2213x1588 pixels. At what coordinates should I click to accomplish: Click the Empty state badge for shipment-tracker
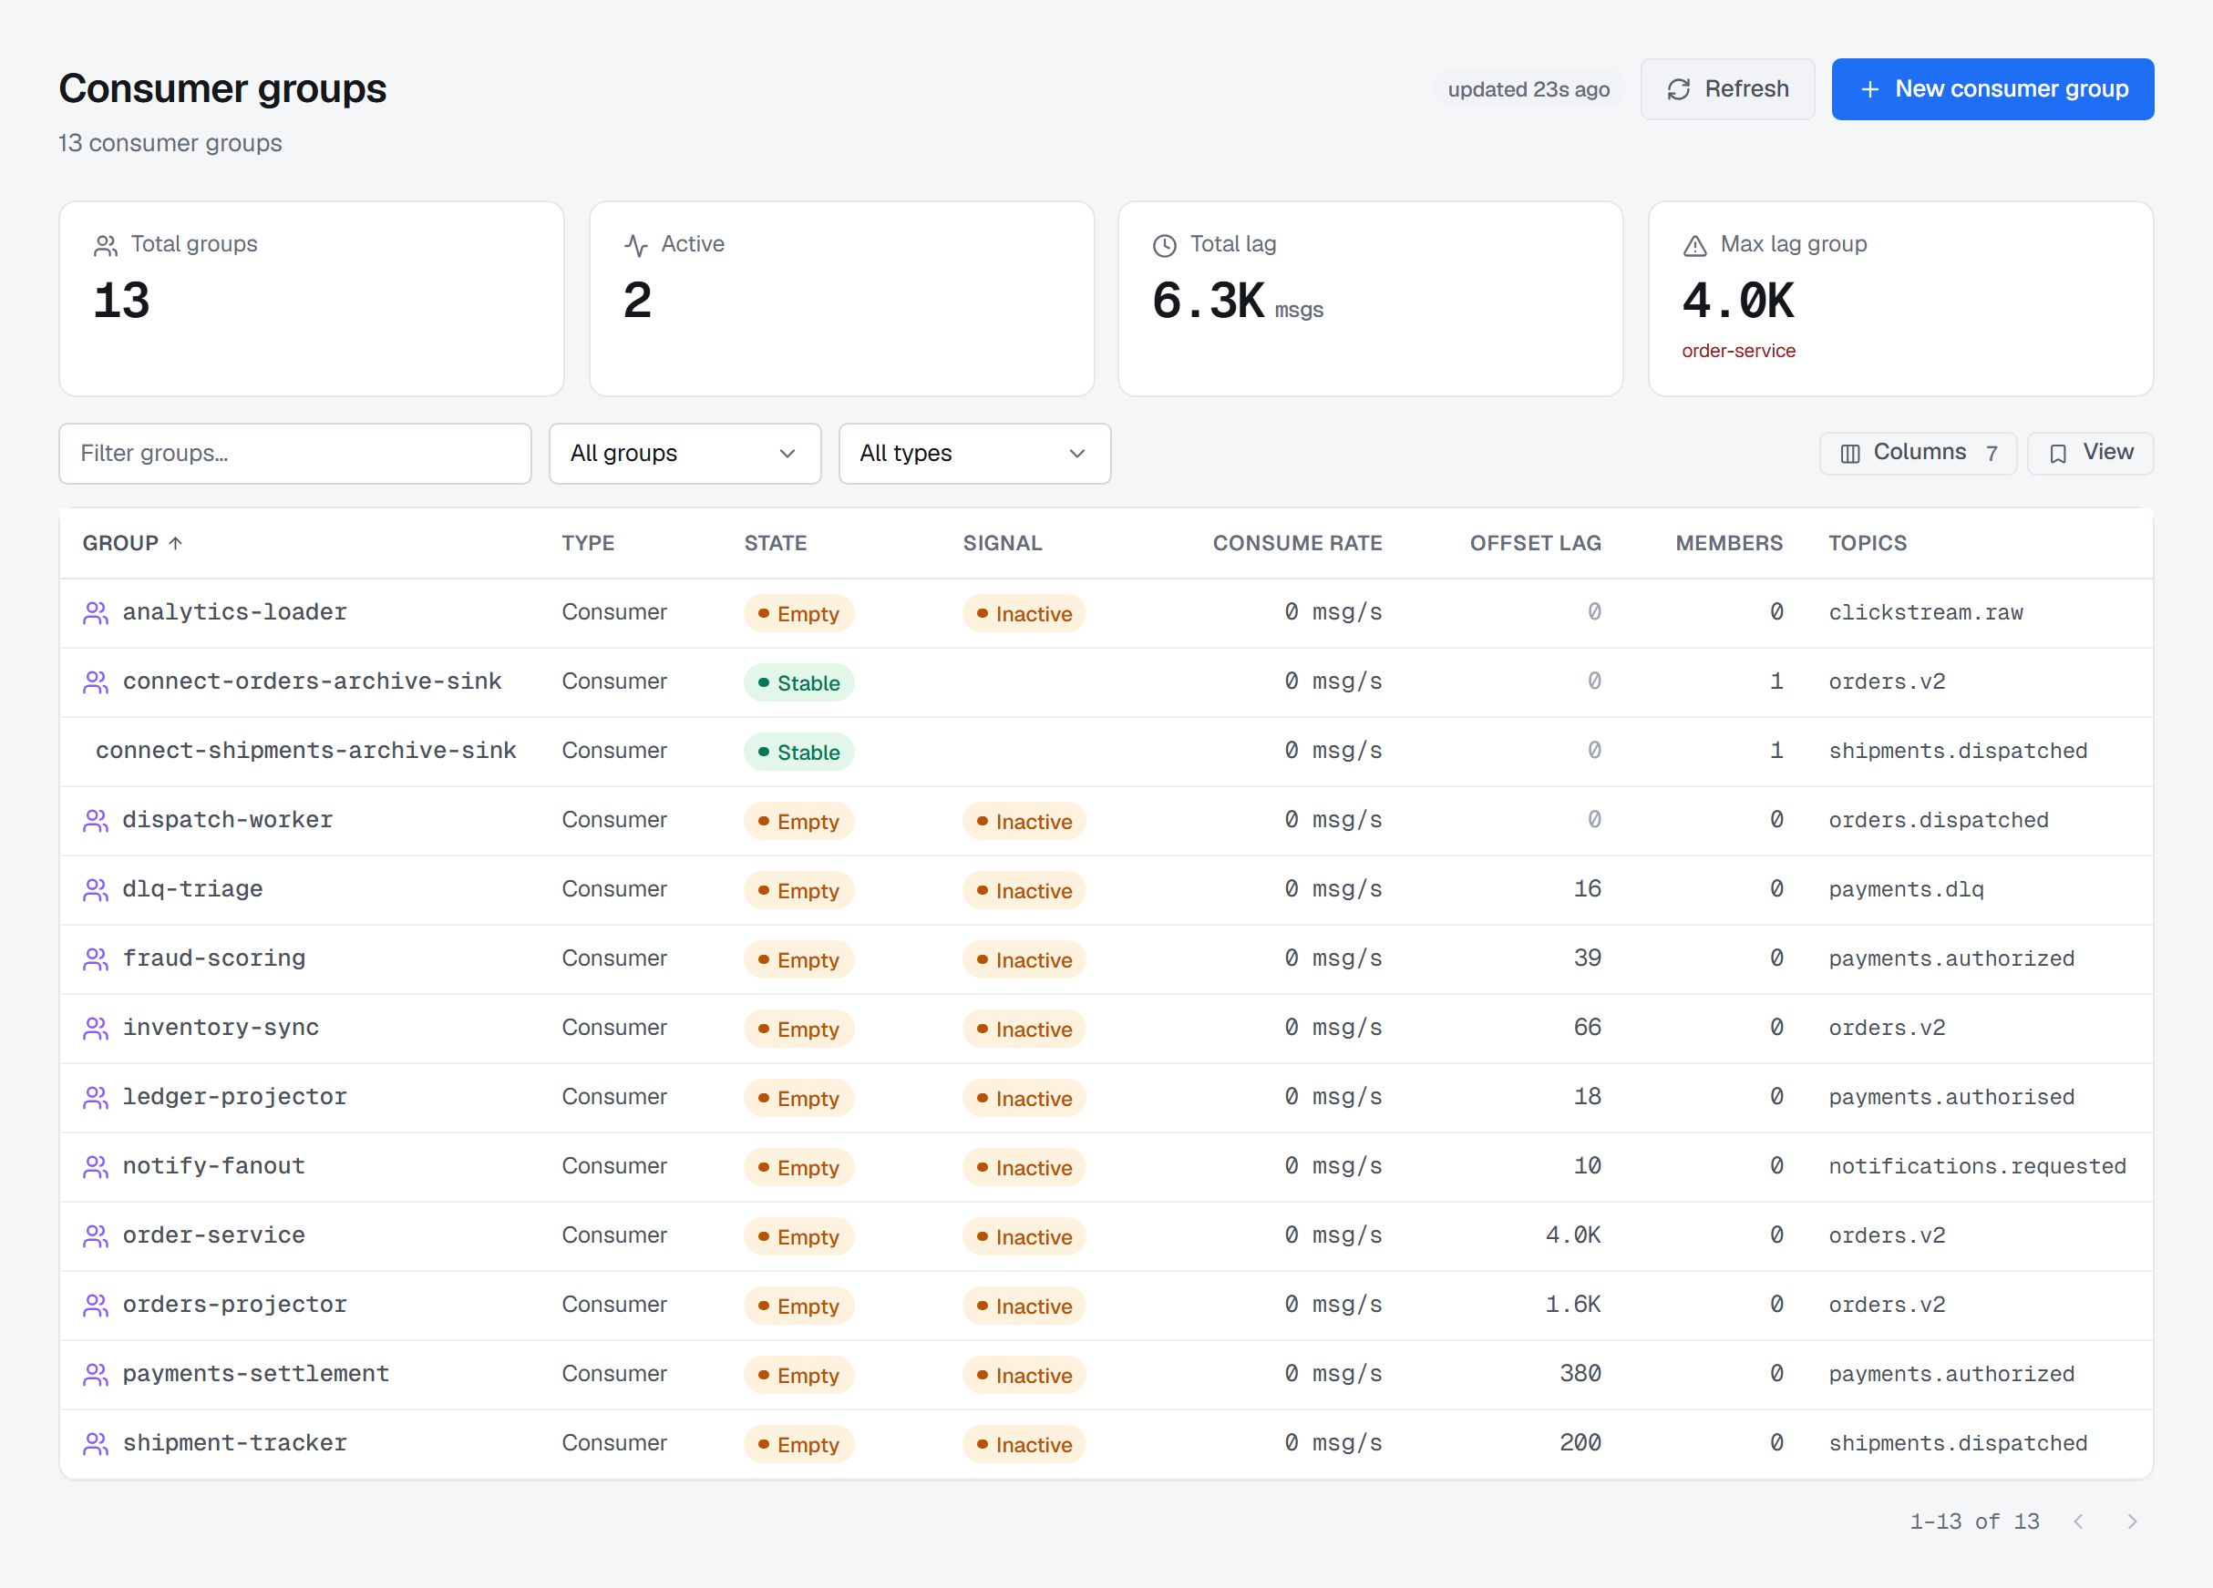[x=799, y=1445]
